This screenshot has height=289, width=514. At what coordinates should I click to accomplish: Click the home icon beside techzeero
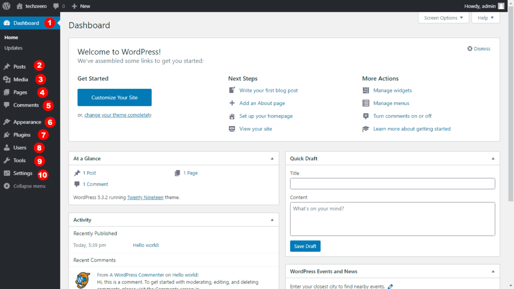[20, 6]
